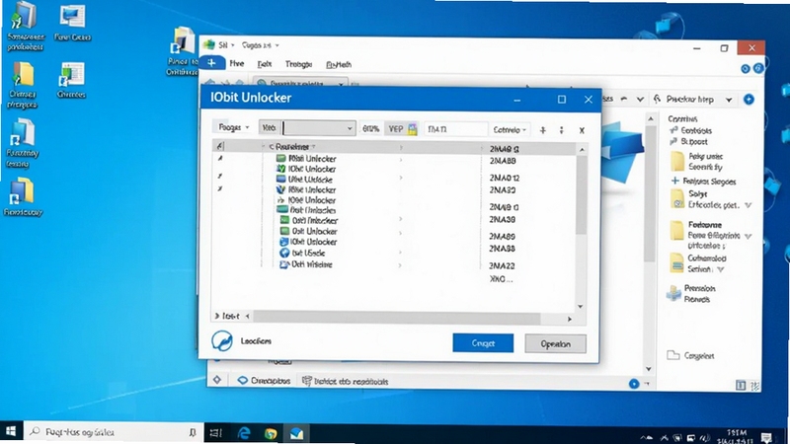Click the percent button in Unlocker toolbar

371,129
